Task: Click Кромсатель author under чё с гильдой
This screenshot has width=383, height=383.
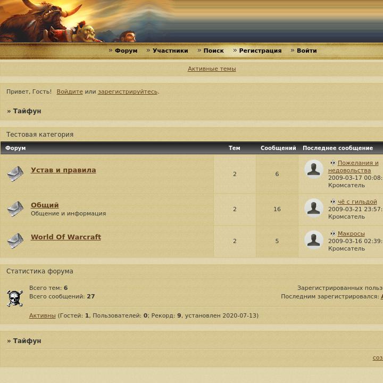Action: pos(346,217)
